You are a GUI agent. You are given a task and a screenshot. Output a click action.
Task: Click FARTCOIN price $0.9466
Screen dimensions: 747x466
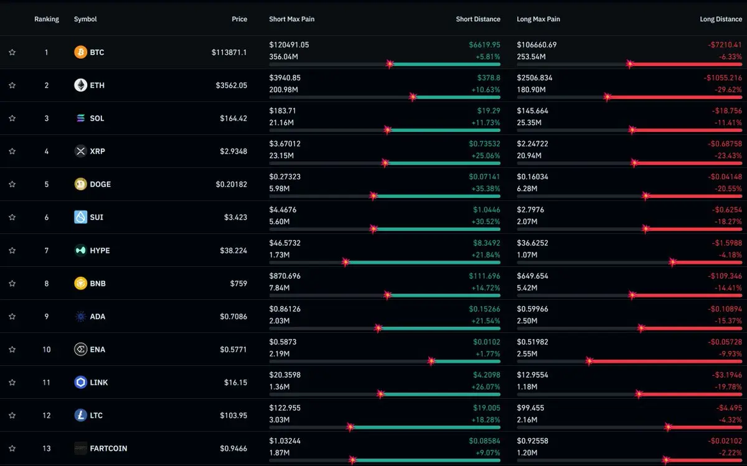coord(233,448)
